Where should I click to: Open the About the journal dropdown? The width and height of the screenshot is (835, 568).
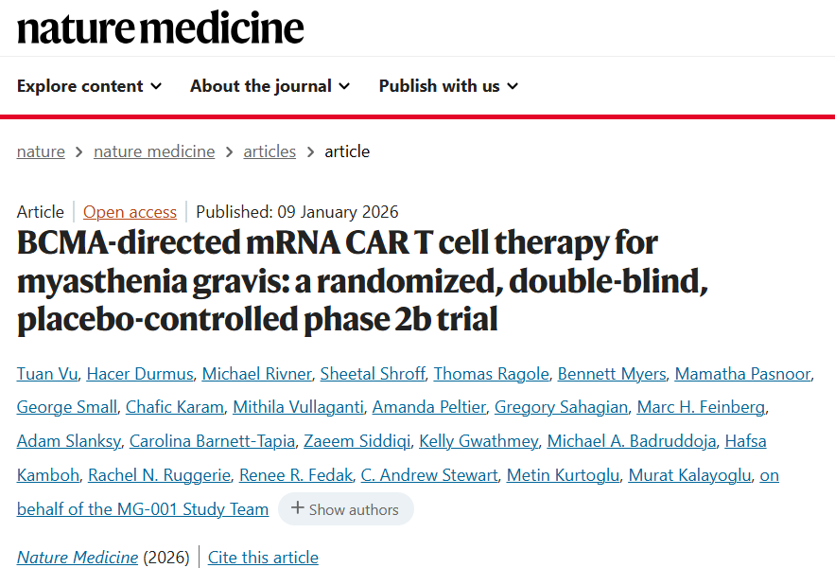270,86
